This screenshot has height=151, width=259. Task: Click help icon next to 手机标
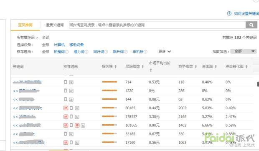[x=145, y=52]
